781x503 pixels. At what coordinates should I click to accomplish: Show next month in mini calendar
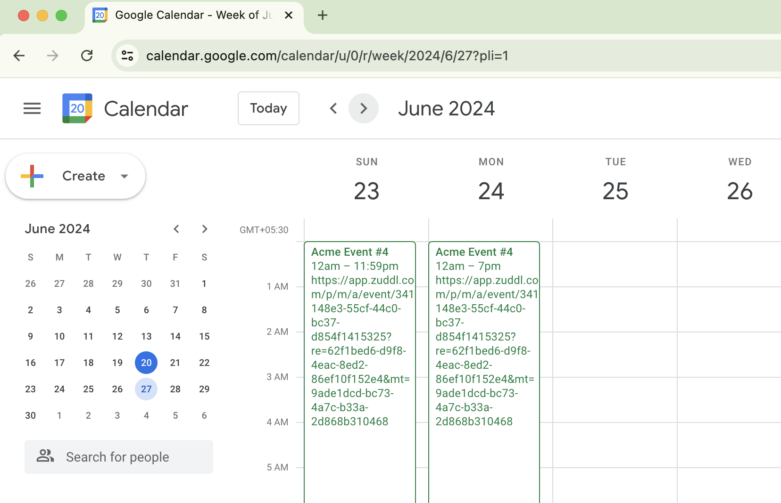click(205, 229)
